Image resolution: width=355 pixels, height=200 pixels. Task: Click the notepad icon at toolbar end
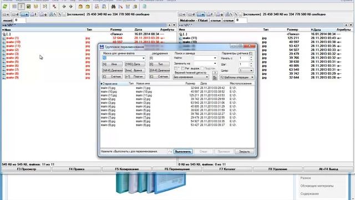click(x=144, y=7)
